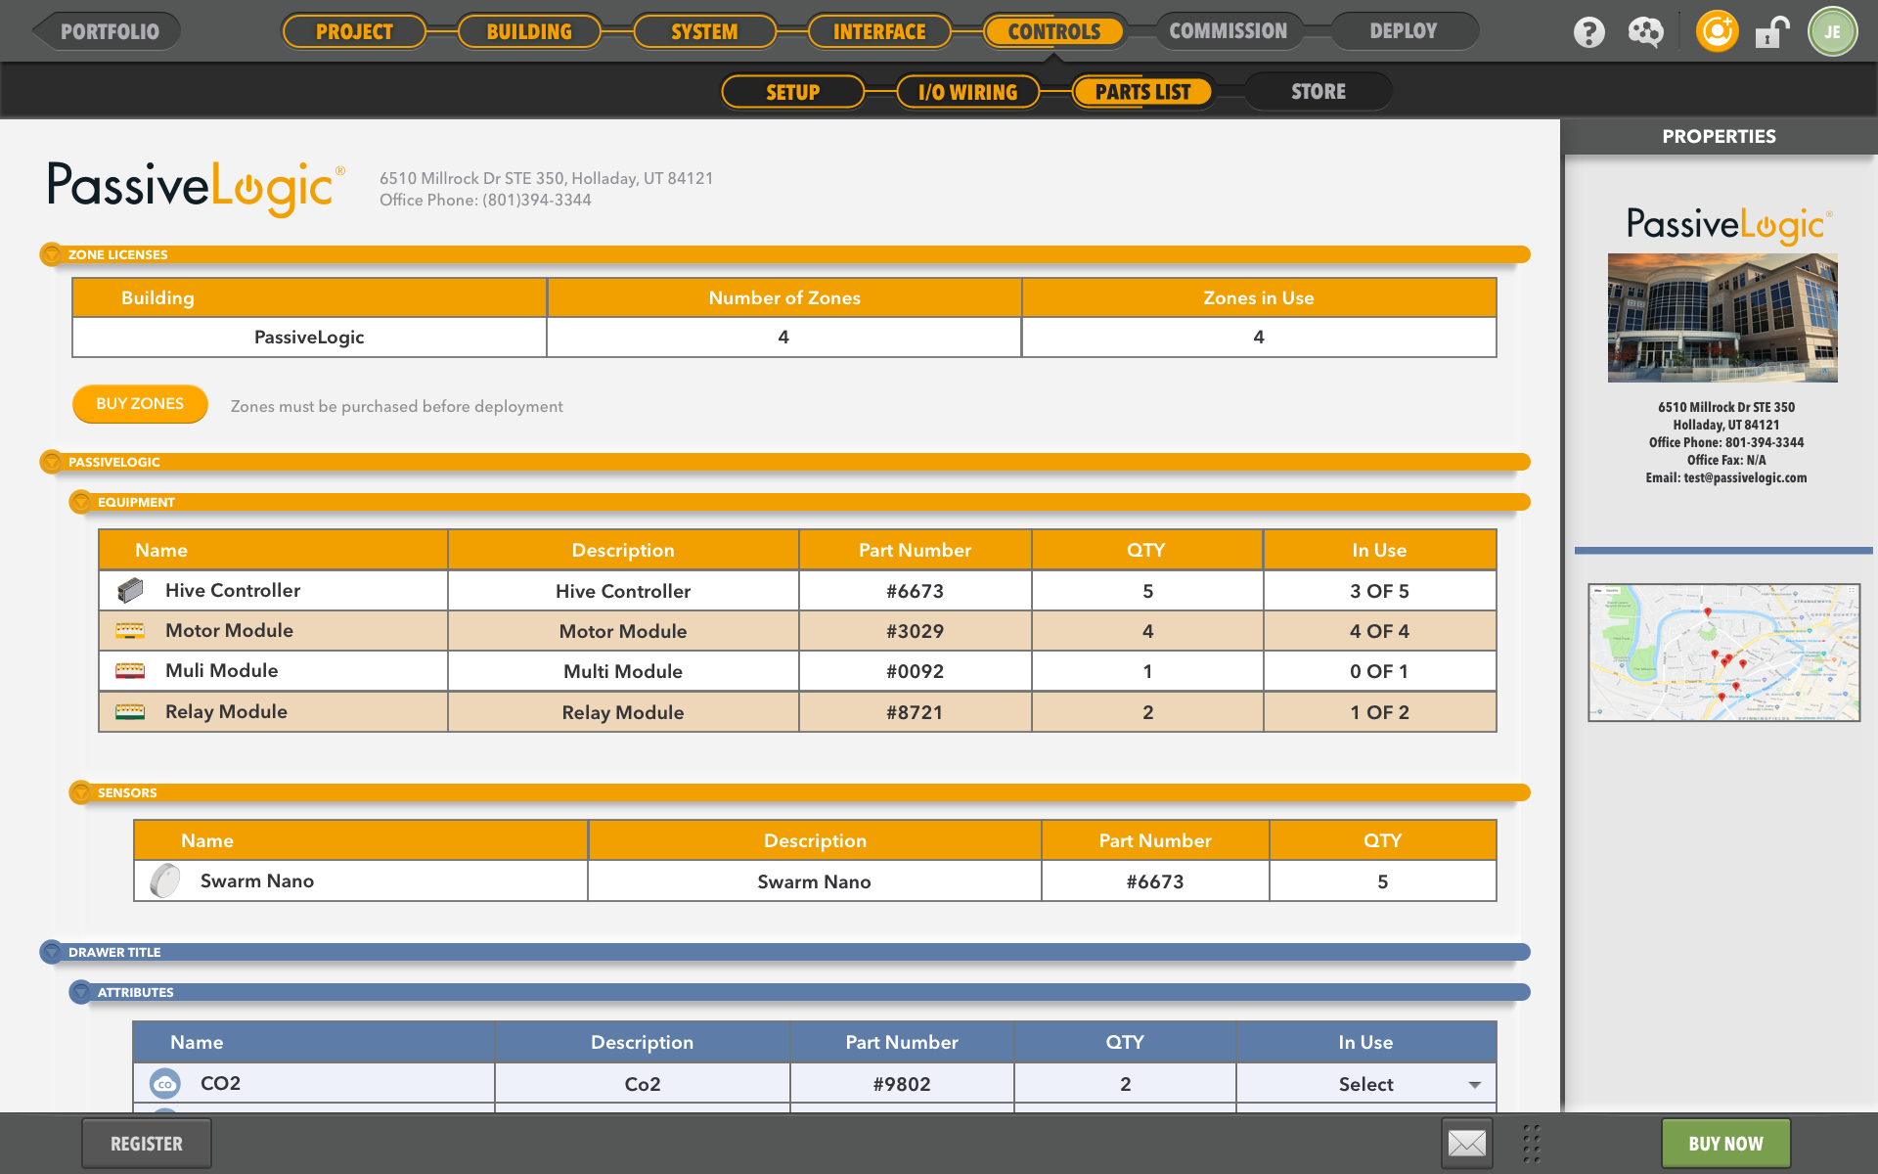Screen dimensions: 1878x1174
Task: Click the help question mark icon
Action: coord(1588,32)
